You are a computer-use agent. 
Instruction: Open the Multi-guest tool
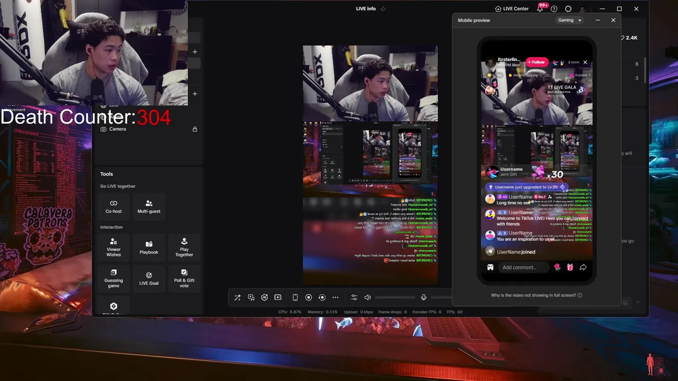(x=149, y=206)
